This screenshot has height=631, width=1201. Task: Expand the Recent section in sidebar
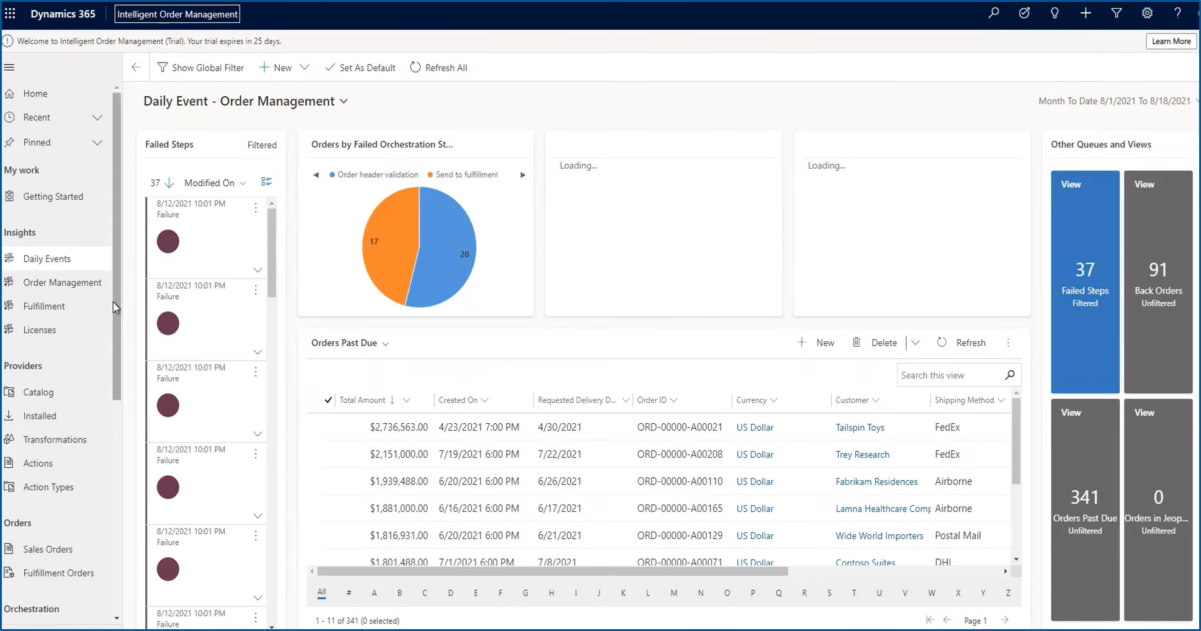click(x=97, y=117)
